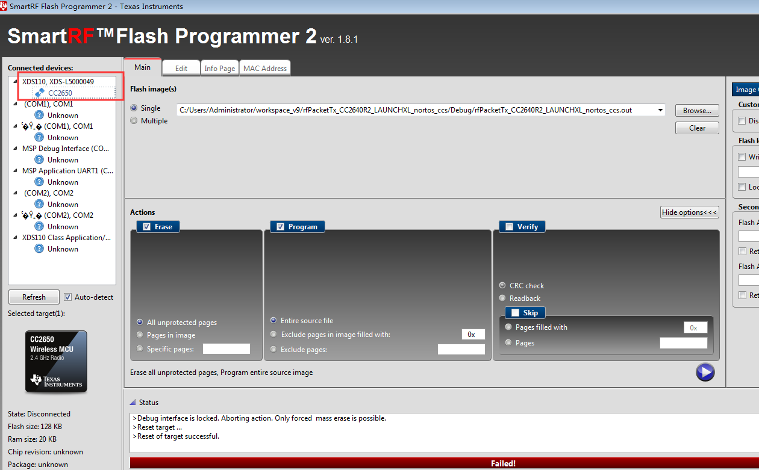759x470 pixels.
Task: Collapse the MSP Application UART1 tree node
Action: 15,170
